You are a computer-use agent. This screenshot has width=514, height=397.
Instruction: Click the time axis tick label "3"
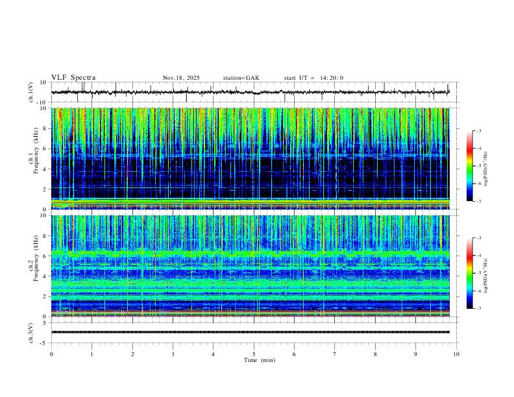(x=173, y=354)
